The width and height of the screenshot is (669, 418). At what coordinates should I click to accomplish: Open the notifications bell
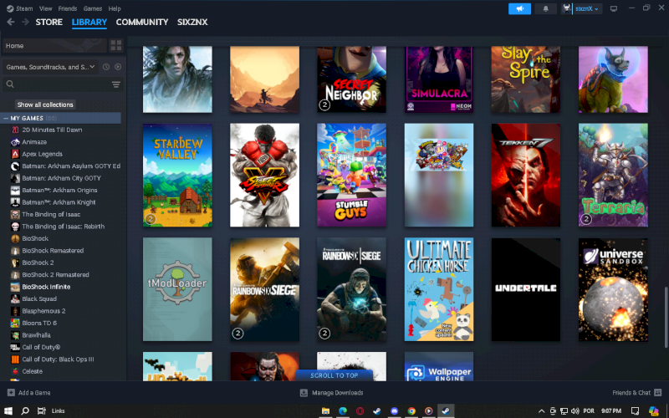[x=545, y=8]
